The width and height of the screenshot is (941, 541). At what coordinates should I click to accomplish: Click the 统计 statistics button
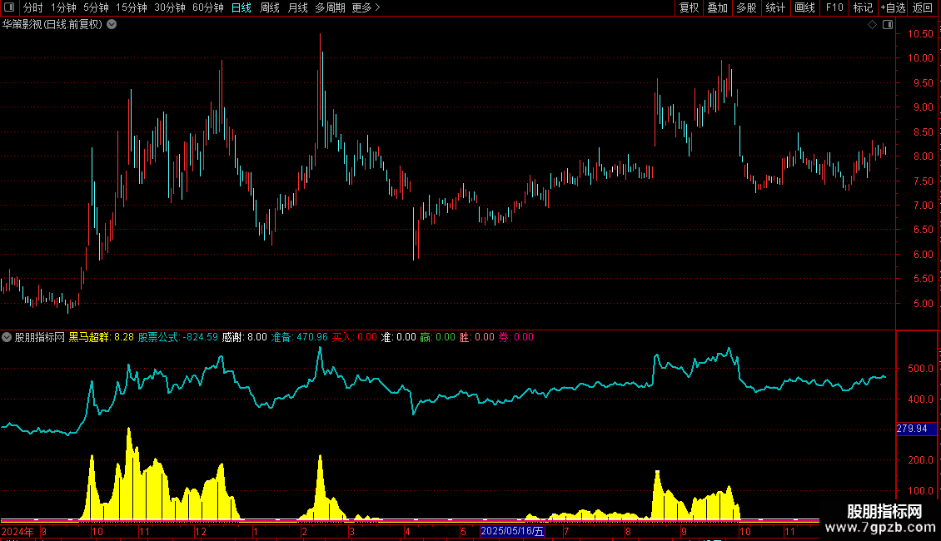775,7
